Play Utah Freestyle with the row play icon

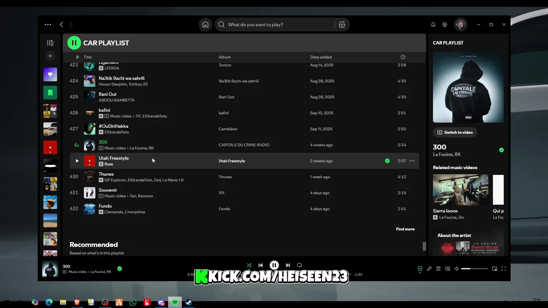pyautogui.click(x=77, y=161)
